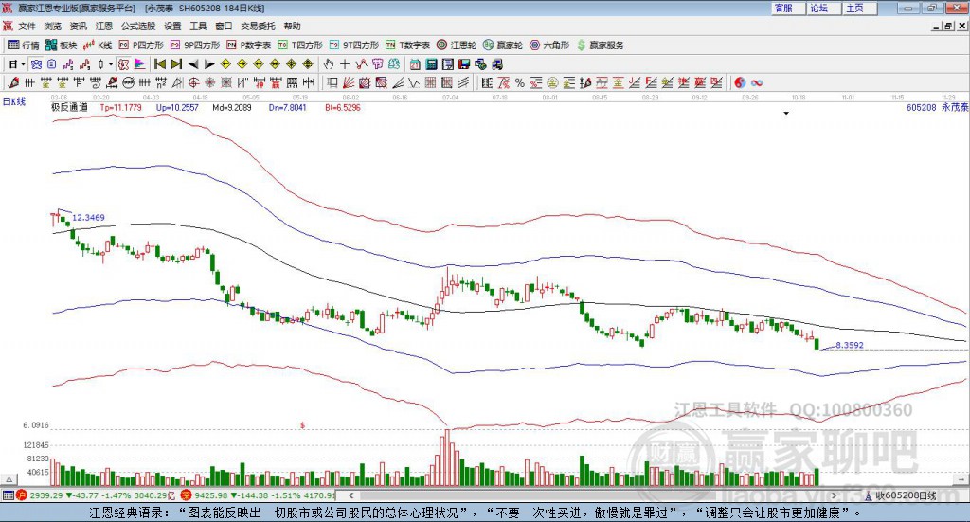Image resolution: width=970 pixels, height=522 pixels.
Task: Open the 帮助 menu
Action: [x=292, y=26]
